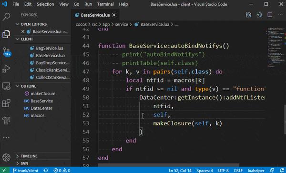This screenshot has width=286, height=173.
Task: Open the Help menu
Action: pyautogui.click(x=123, y=4)
